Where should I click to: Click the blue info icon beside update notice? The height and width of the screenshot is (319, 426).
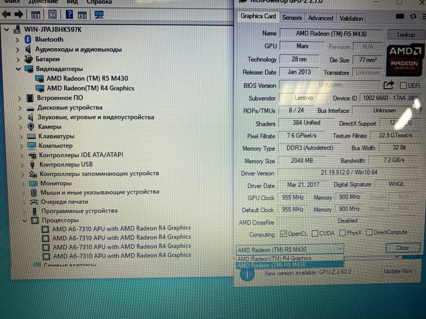tap(247, 273)
